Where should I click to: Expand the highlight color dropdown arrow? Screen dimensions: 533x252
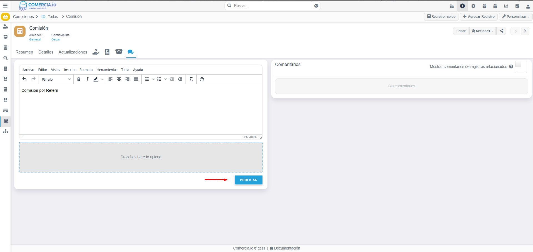click(x=102, y=79)
